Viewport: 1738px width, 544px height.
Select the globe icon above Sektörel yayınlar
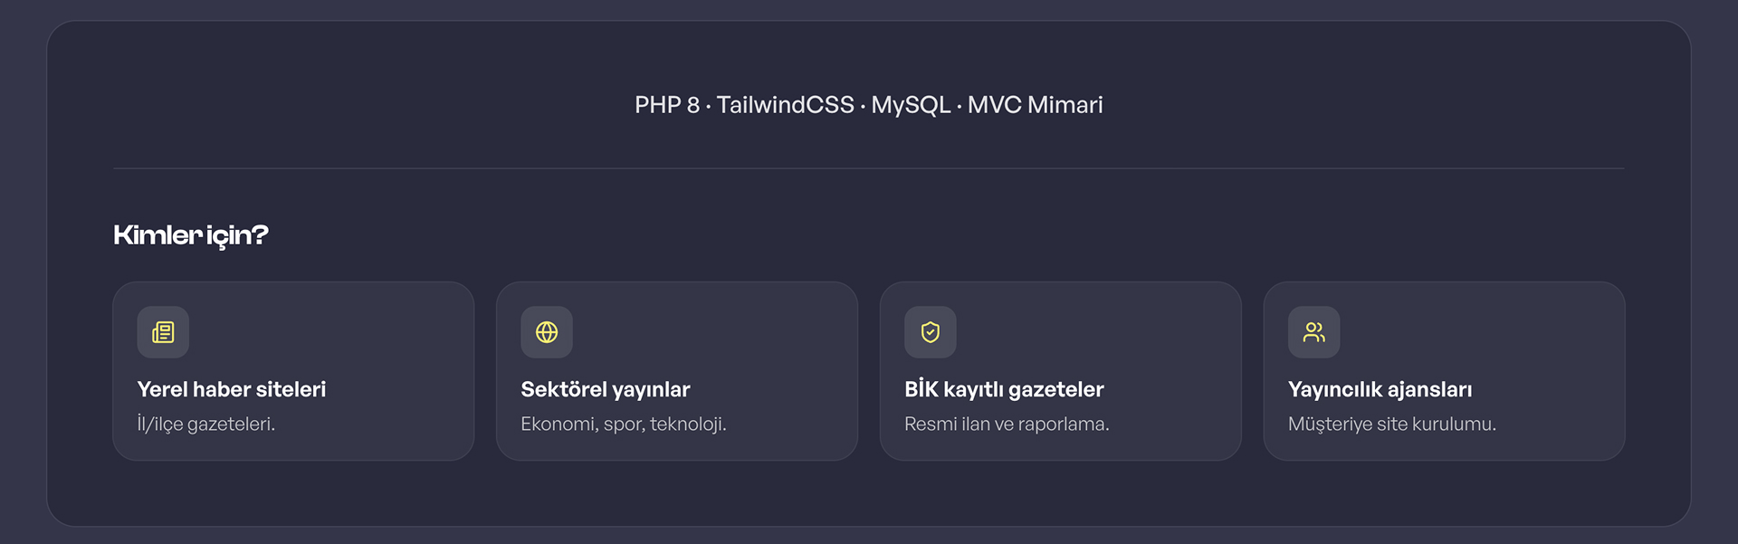547,332
